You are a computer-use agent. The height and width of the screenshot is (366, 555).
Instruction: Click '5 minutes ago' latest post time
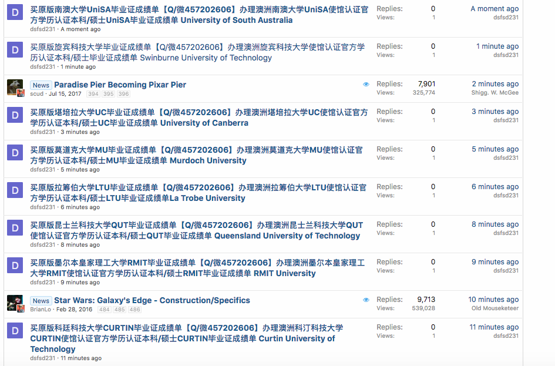click(495, 149)
